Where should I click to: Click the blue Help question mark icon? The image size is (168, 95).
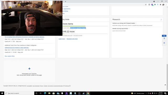164,39
